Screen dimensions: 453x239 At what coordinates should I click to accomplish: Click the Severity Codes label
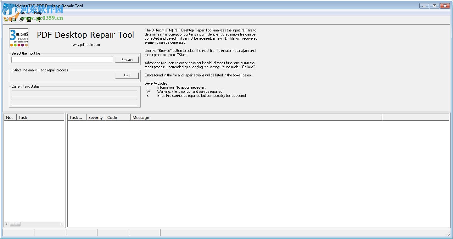(x=156, y=83)
